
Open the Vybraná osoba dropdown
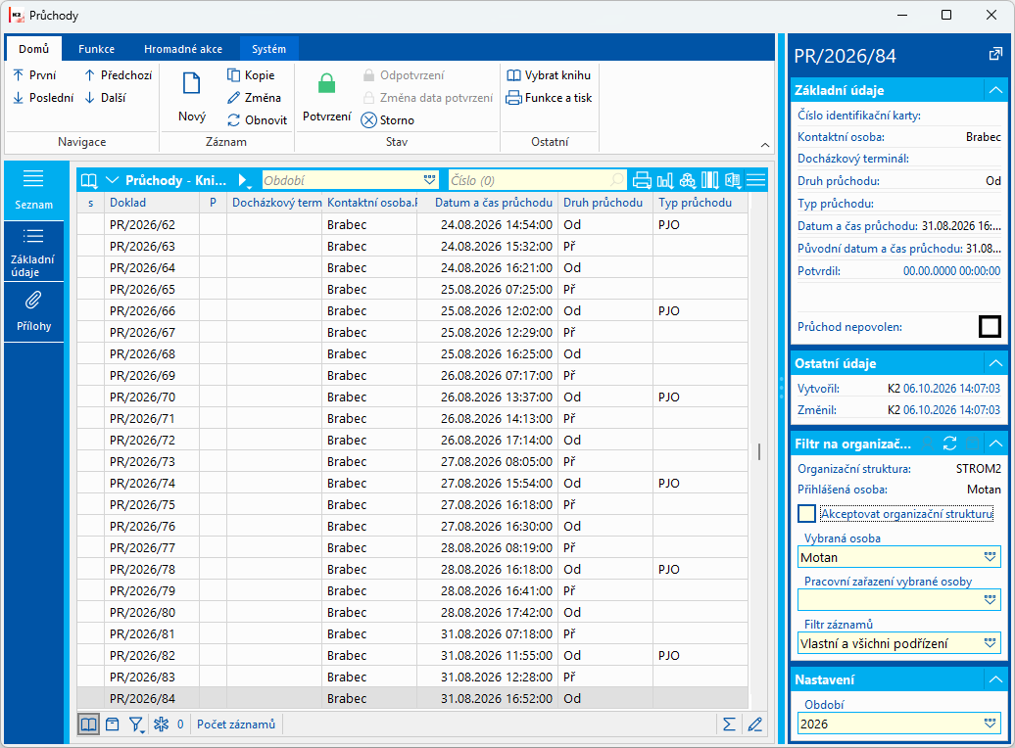(x=990, y=557)
